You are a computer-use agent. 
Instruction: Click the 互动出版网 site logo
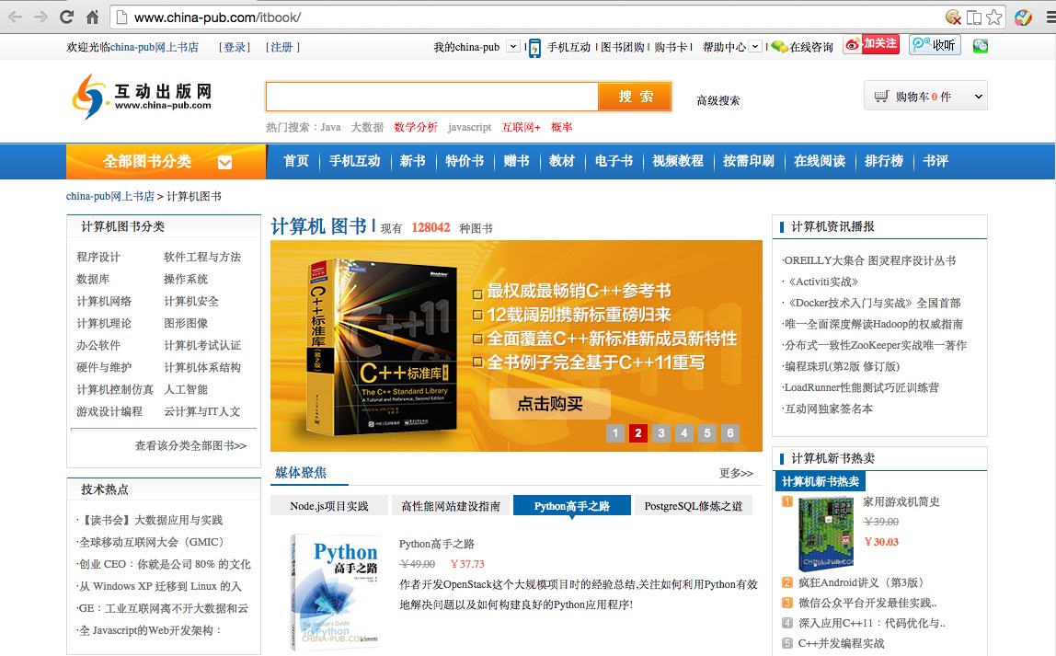(142, 97)
